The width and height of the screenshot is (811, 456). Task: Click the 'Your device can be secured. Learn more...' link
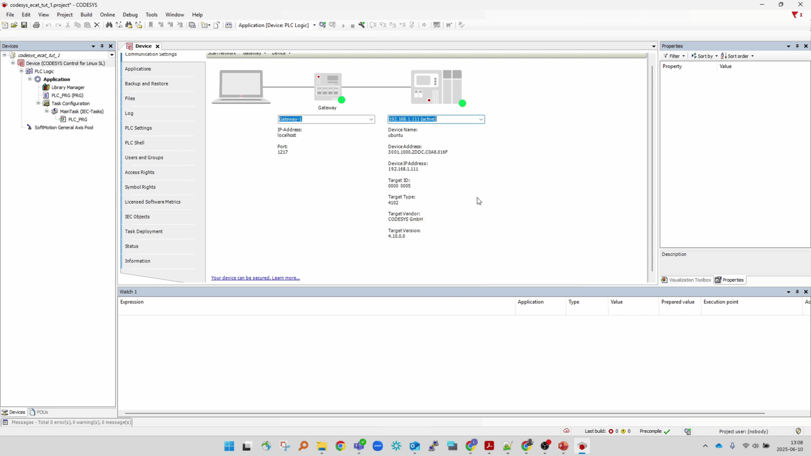[x=255, y=278]
